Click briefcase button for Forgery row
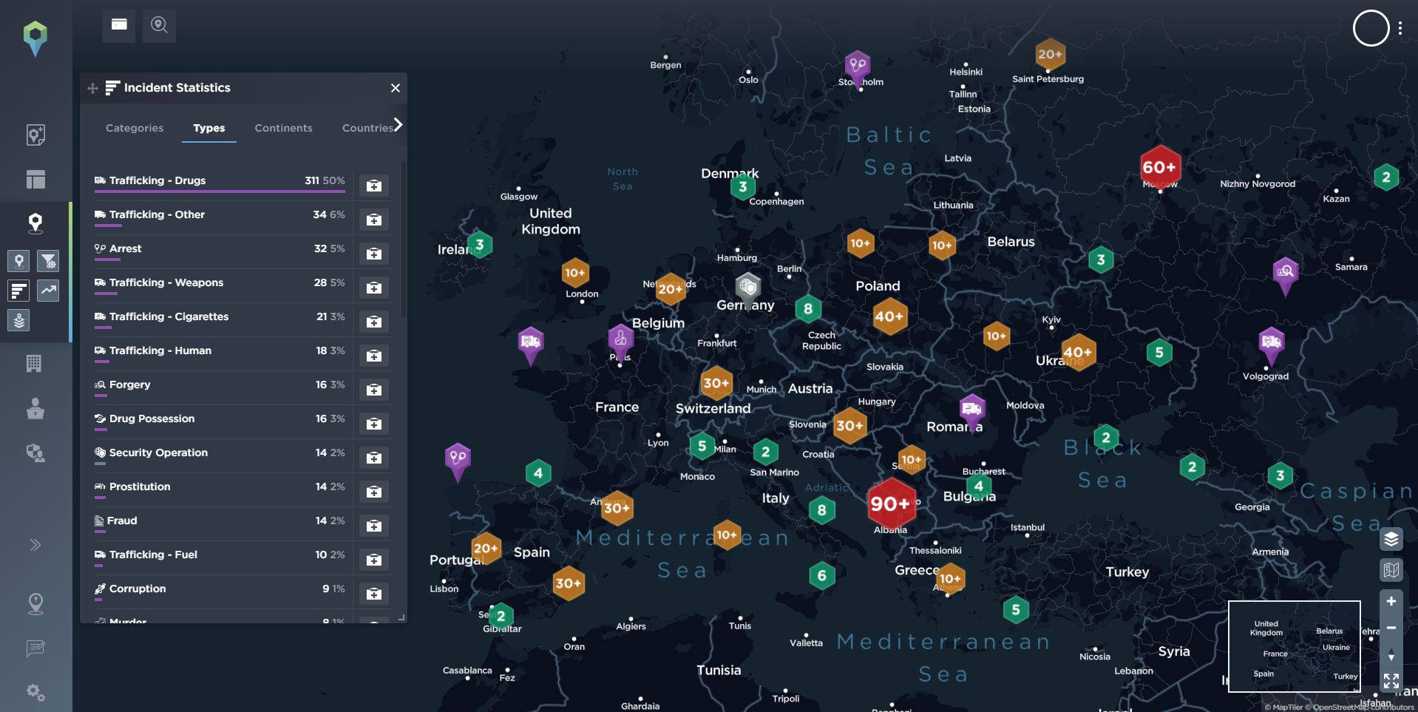The width and height of the screenshot is (1418, 712). coord(374,390)
